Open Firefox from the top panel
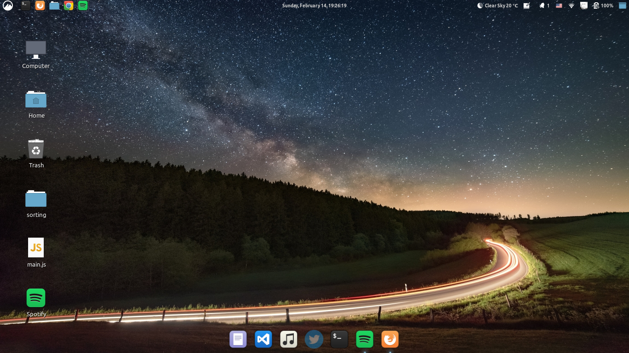This screenshot has height=353, width=629. [x=40, y=6]
